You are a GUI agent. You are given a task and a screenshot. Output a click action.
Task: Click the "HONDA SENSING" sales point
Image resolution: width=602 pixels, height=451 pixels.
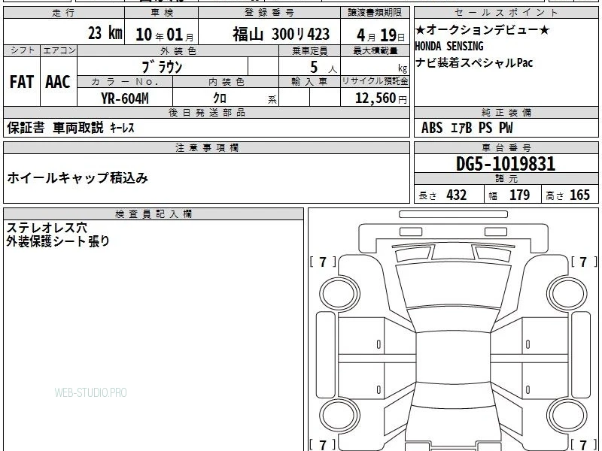pos(449,47)
